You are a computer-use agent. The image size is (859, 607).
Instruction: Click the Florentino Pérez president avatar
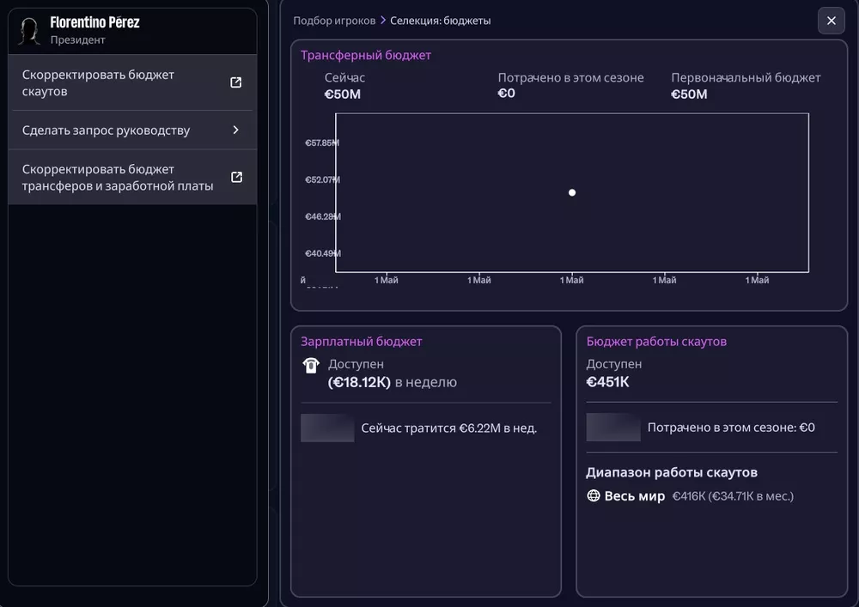pos(30,31)
